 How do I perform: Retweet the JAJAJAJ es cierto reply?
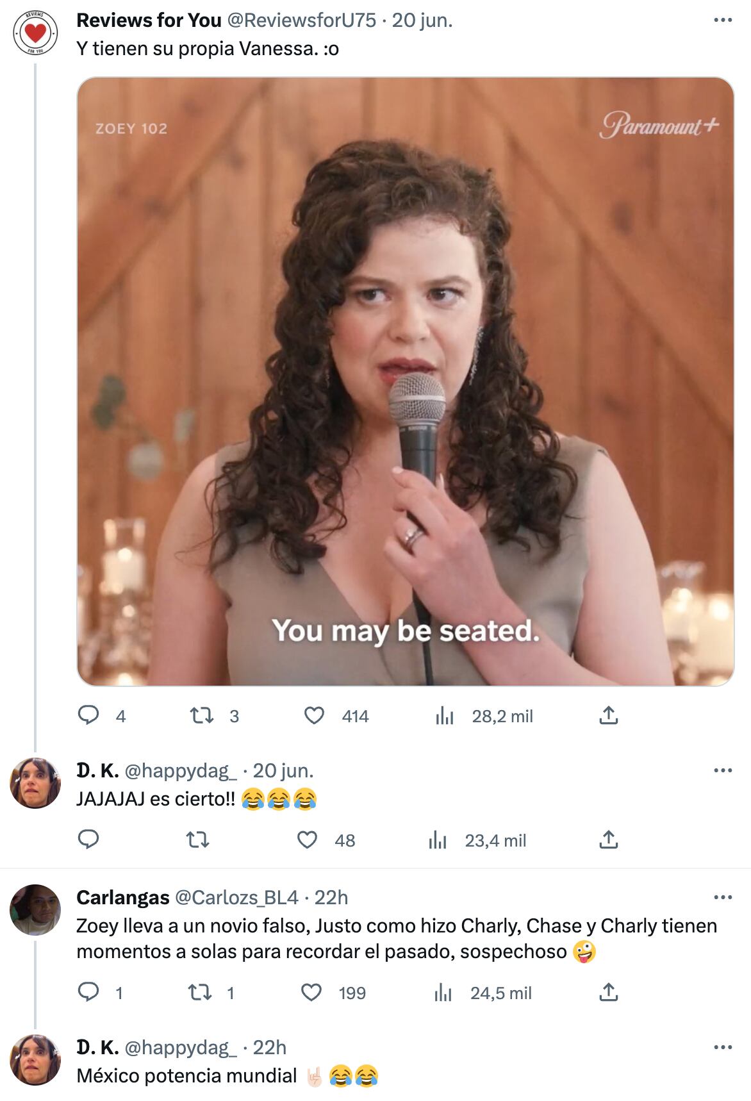pos(197,840)
